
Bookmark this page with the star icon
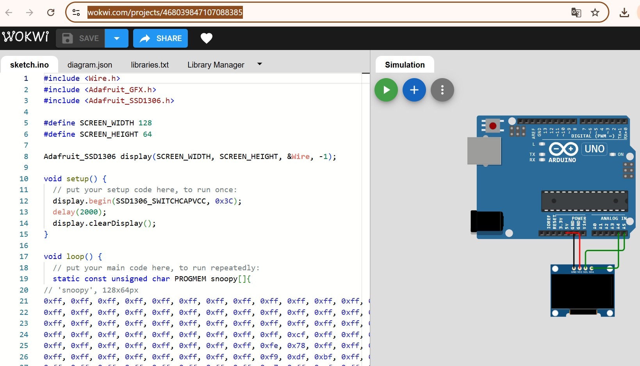click(595, 12)
